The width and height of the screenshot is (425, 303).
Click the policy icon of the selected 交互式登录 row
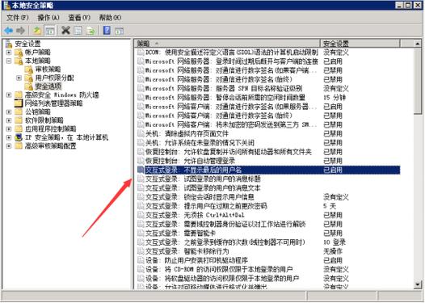(141, 170)
